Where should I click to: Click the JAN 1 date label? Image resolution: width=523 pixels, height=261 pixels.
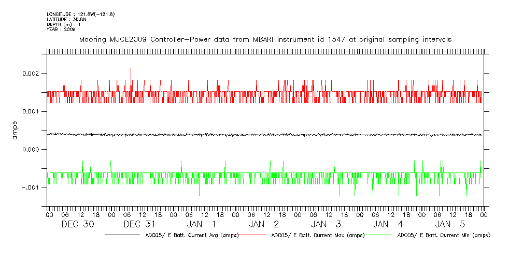pyautogui.click(x=202, y=224)
